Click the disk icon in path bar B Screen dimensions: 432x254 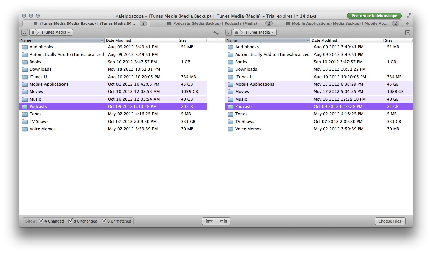pyautogui.click(x=236, y=33)
